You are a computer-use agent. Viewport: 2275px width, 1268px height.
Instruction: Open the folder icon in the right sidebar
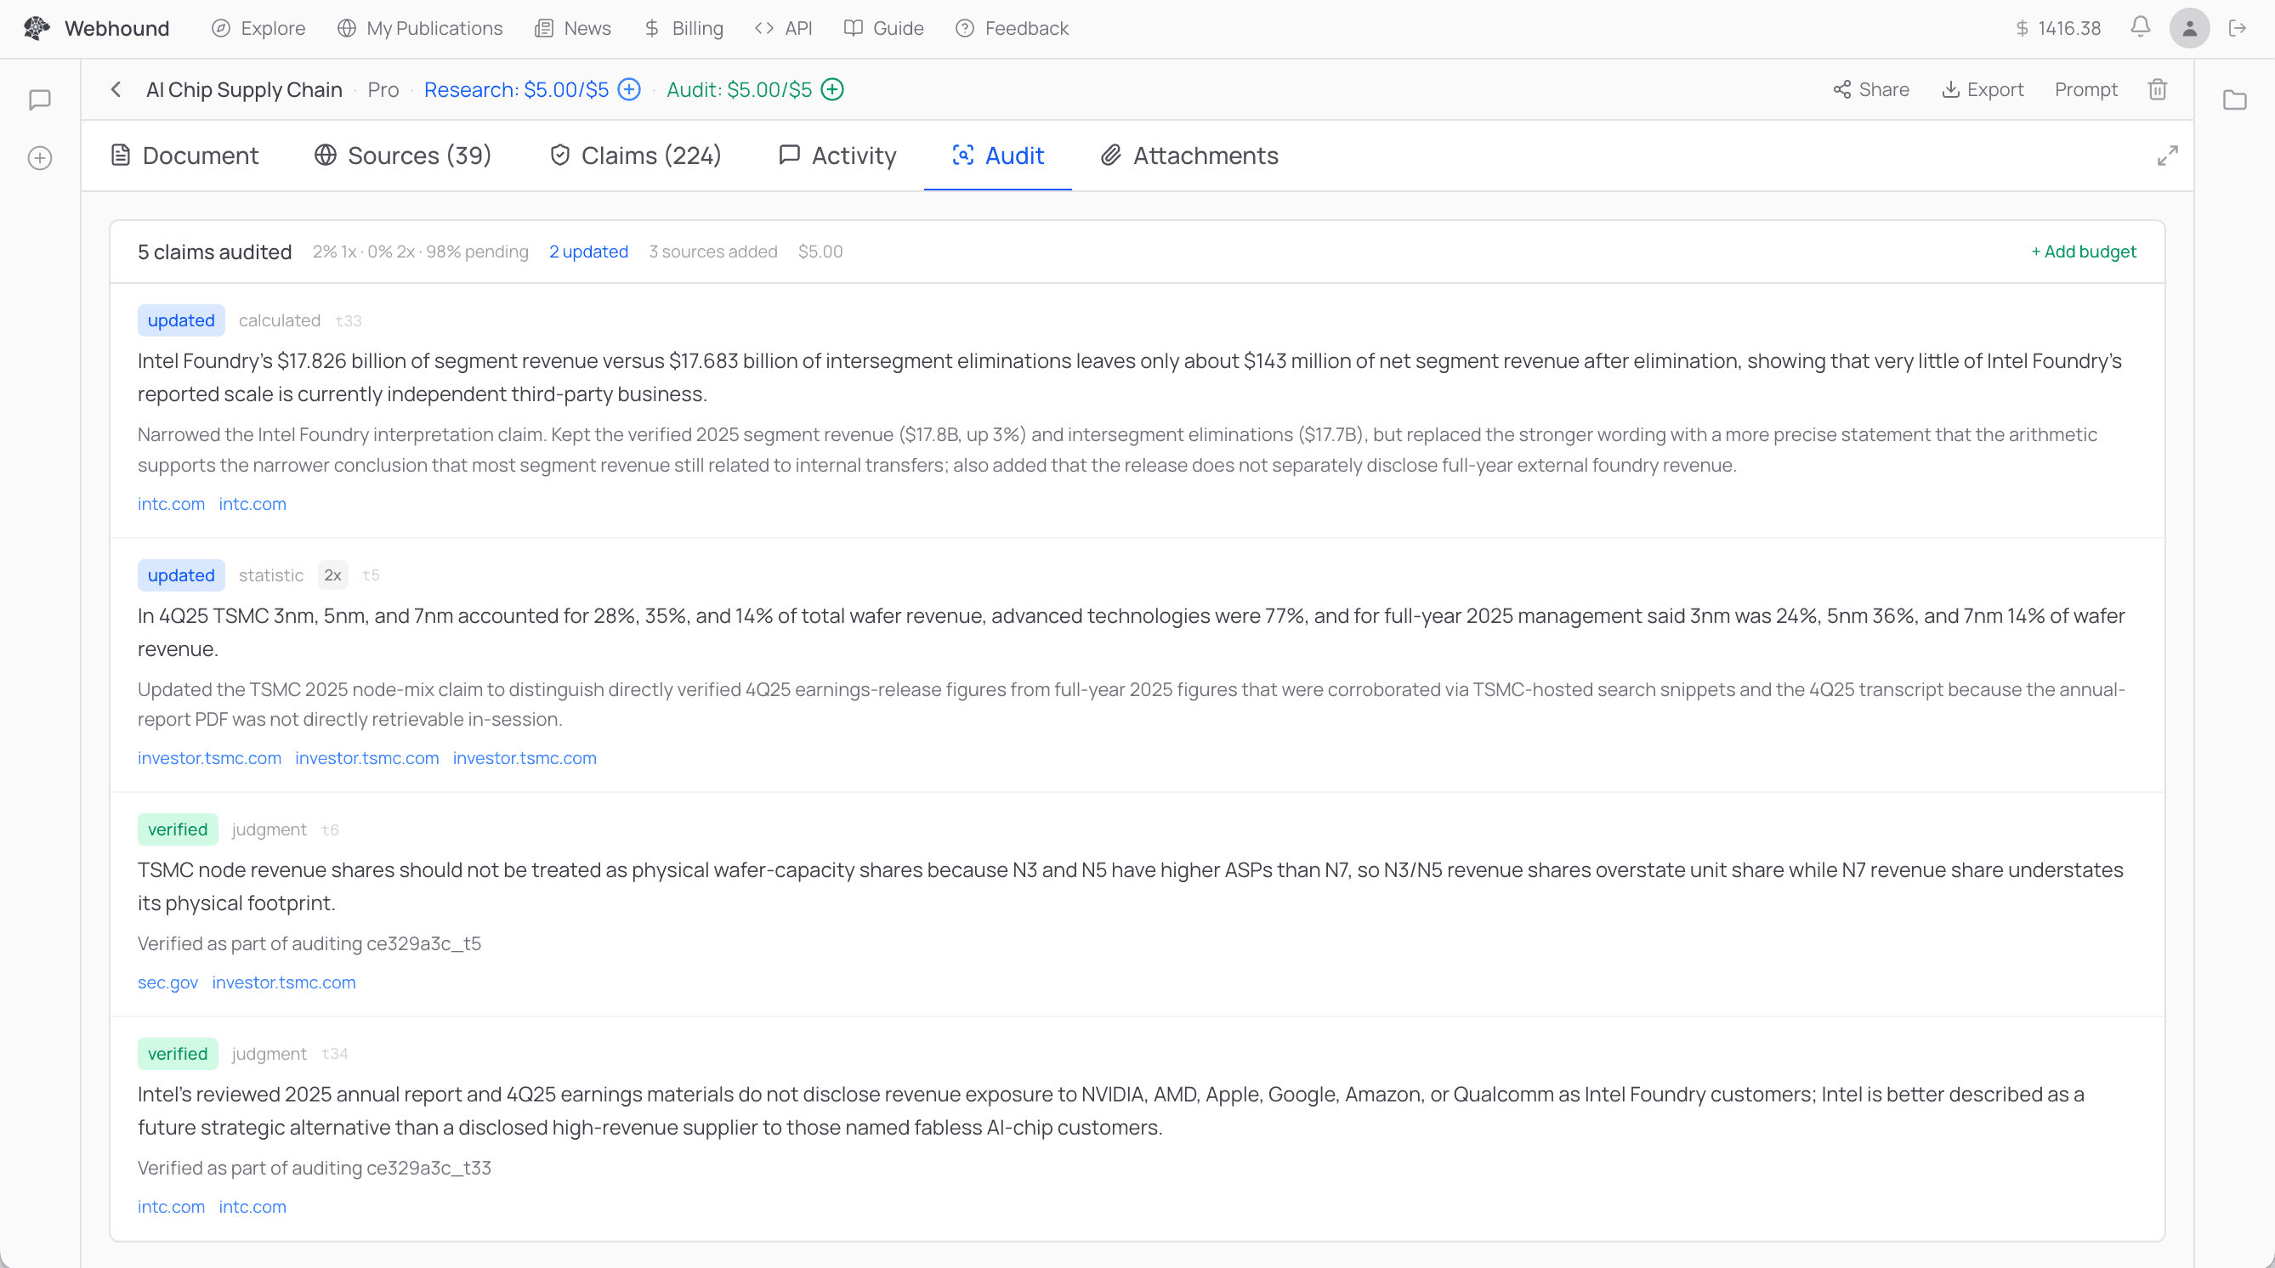(x=2234, y=100)
